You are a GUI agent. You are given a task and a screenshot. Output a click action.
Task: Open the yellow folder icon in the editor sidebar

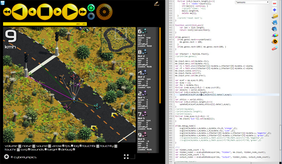click(x=274, y=16)
